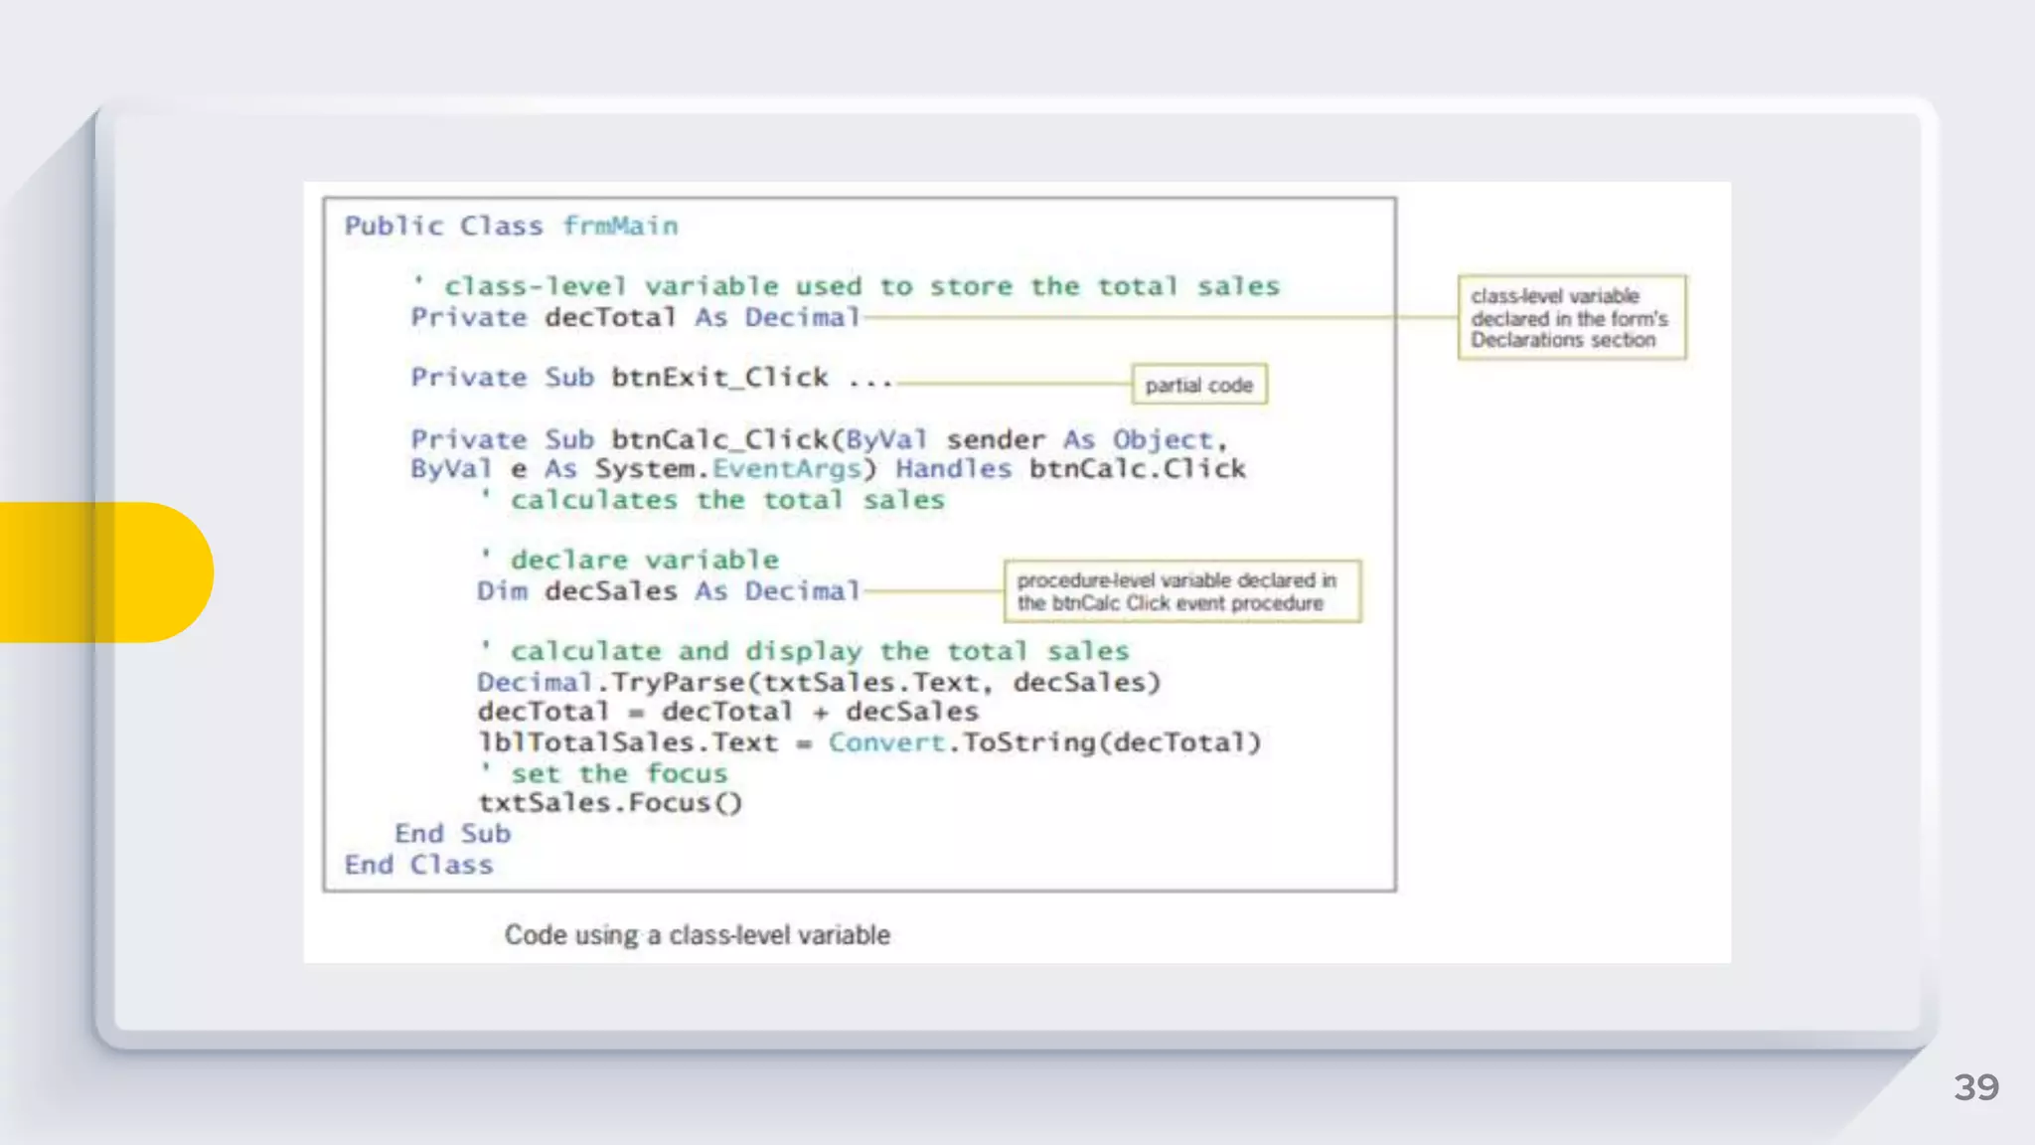Click the lblTotalSales.Text assignment line
The width and height of the screenshot is (2035, 1145).
click(869, 743)
